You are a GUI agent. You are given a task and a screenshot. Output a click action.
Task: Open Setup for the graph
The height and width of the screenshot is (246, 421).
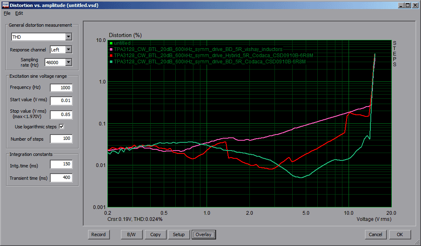pos(179,234)
